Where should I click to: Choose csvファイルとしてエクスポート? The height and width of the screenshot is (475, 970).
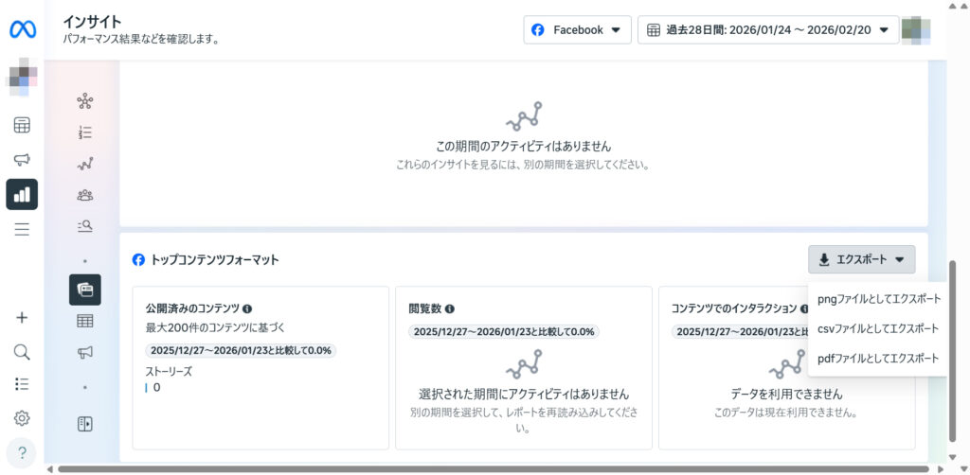pyautogui.click(x=878, y=328)
